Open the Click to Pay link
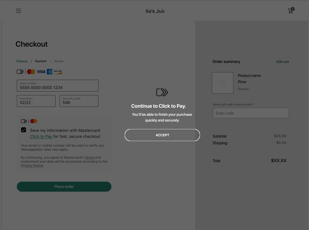Viewport: 309px width, 230px height. coord(41,137)
